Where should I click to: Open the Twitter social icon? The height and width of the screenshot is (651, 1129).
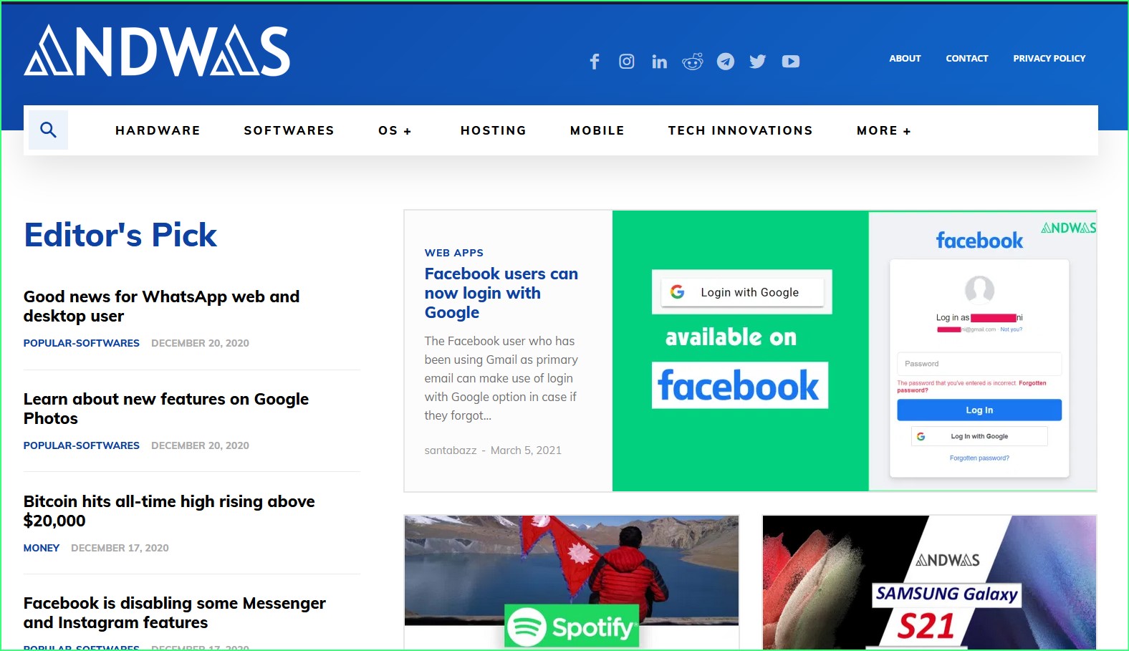click(758, 62)
